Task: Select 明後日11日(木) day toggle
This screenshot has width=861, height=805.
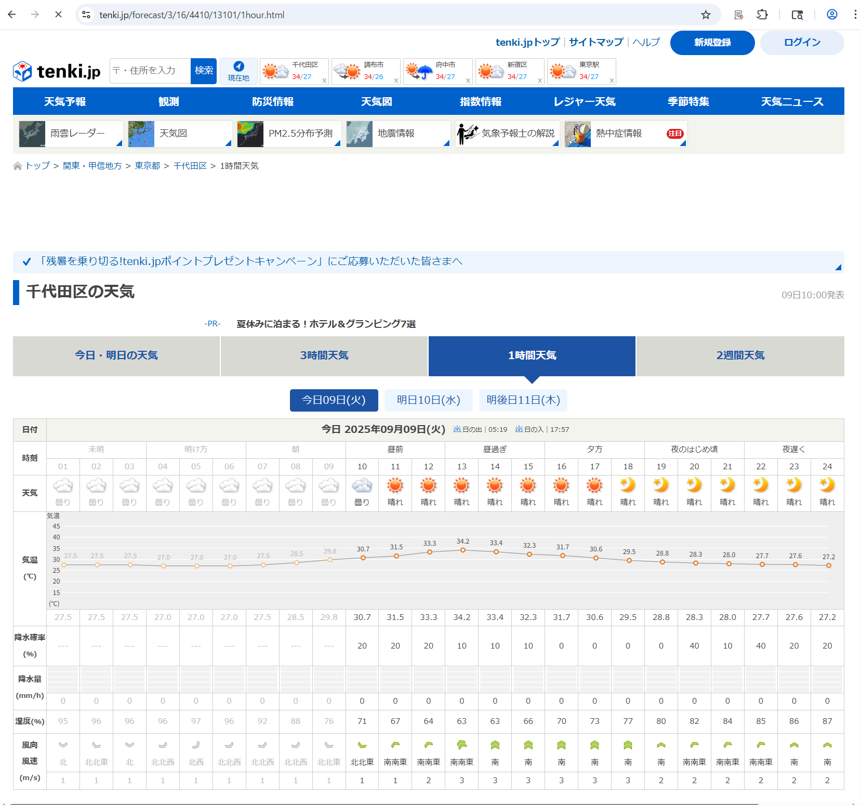Action: click(x=523, y=400)
